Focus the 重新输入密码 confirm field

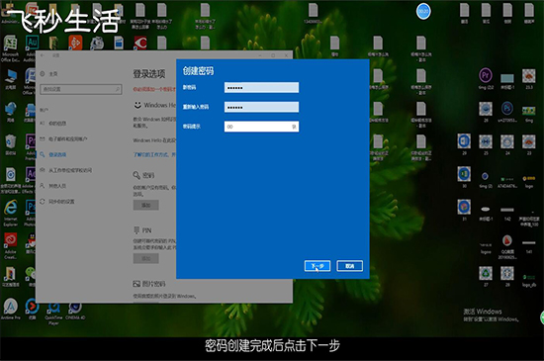(x=261, y=107)
